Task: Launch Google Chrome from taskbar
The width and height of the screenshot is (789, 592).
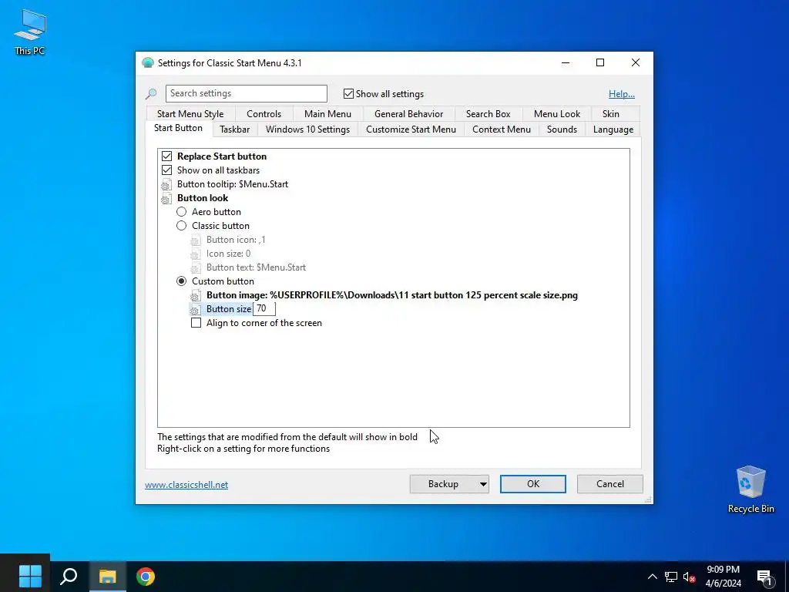Action: tap(146, 577)
